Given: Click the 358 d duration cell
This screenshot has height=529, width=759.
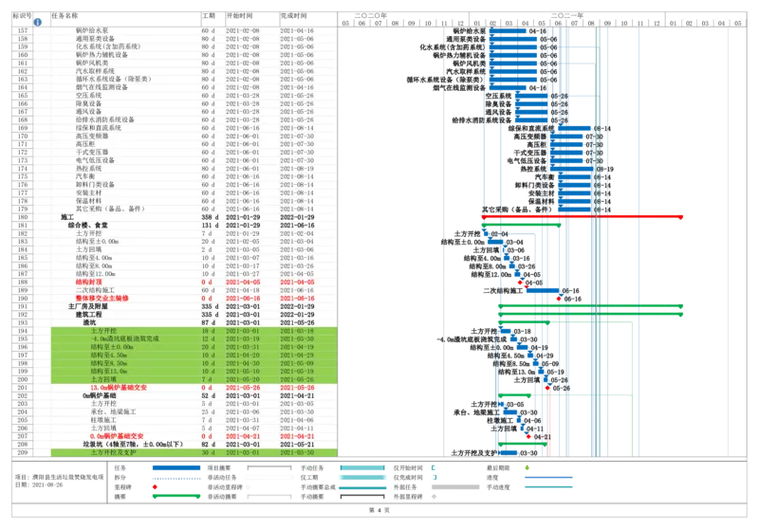Looking at the screenshot, I should tap(209, 216).
